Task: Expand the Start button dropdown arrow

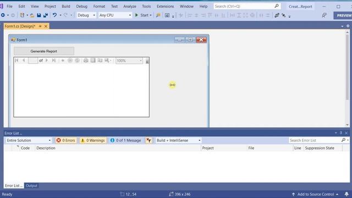Action: (151, 15)
